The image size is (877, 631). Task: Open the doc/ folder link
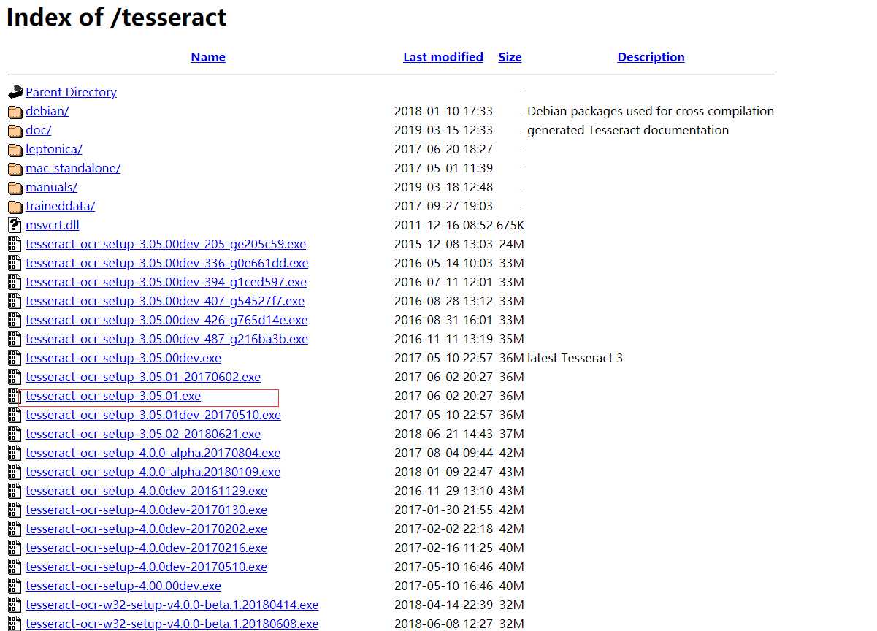pos(39,130)
